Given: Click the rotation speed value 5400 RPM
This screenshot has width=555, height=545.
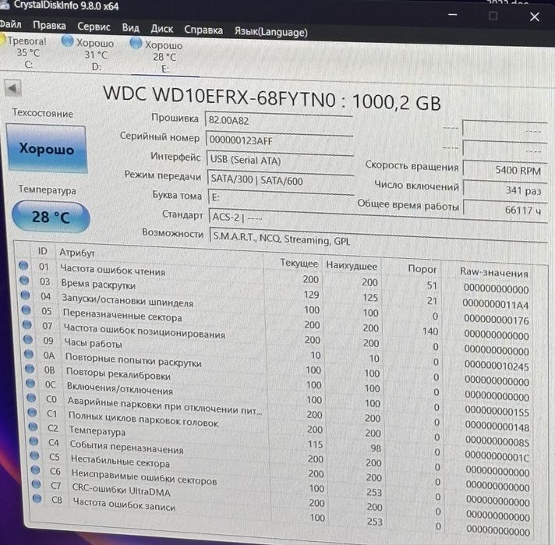Looking at the screenshot, I should point(504,170).
